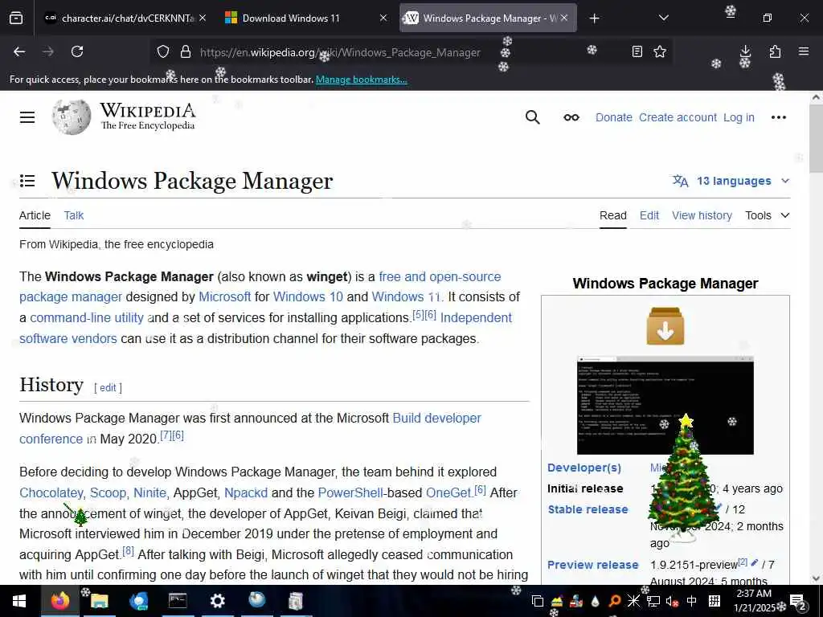Open the Talk tab

point(74,215)
